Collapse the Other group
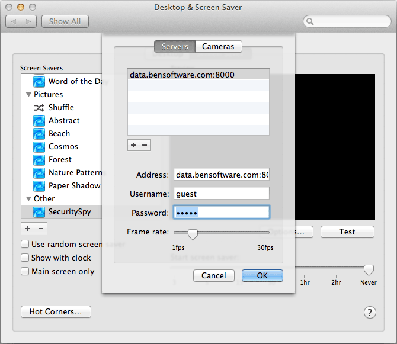397x344 pixels. [x=28, y=199]
